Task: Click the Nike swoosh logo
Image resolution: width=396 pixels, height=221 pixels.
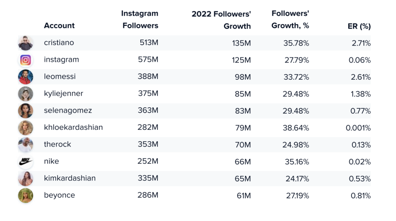Action: 26,162
